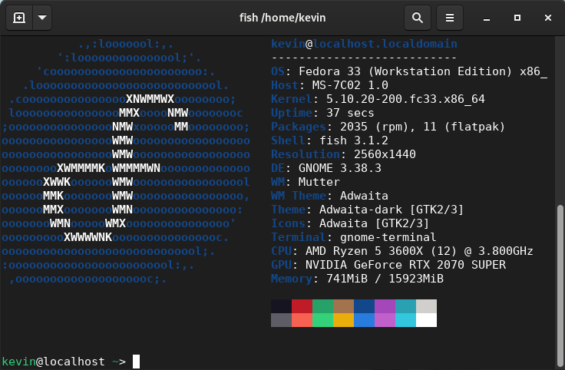Click the window title 'fish /home/kevin'
This screenshot has height=370, width=565.
(282, 18)
